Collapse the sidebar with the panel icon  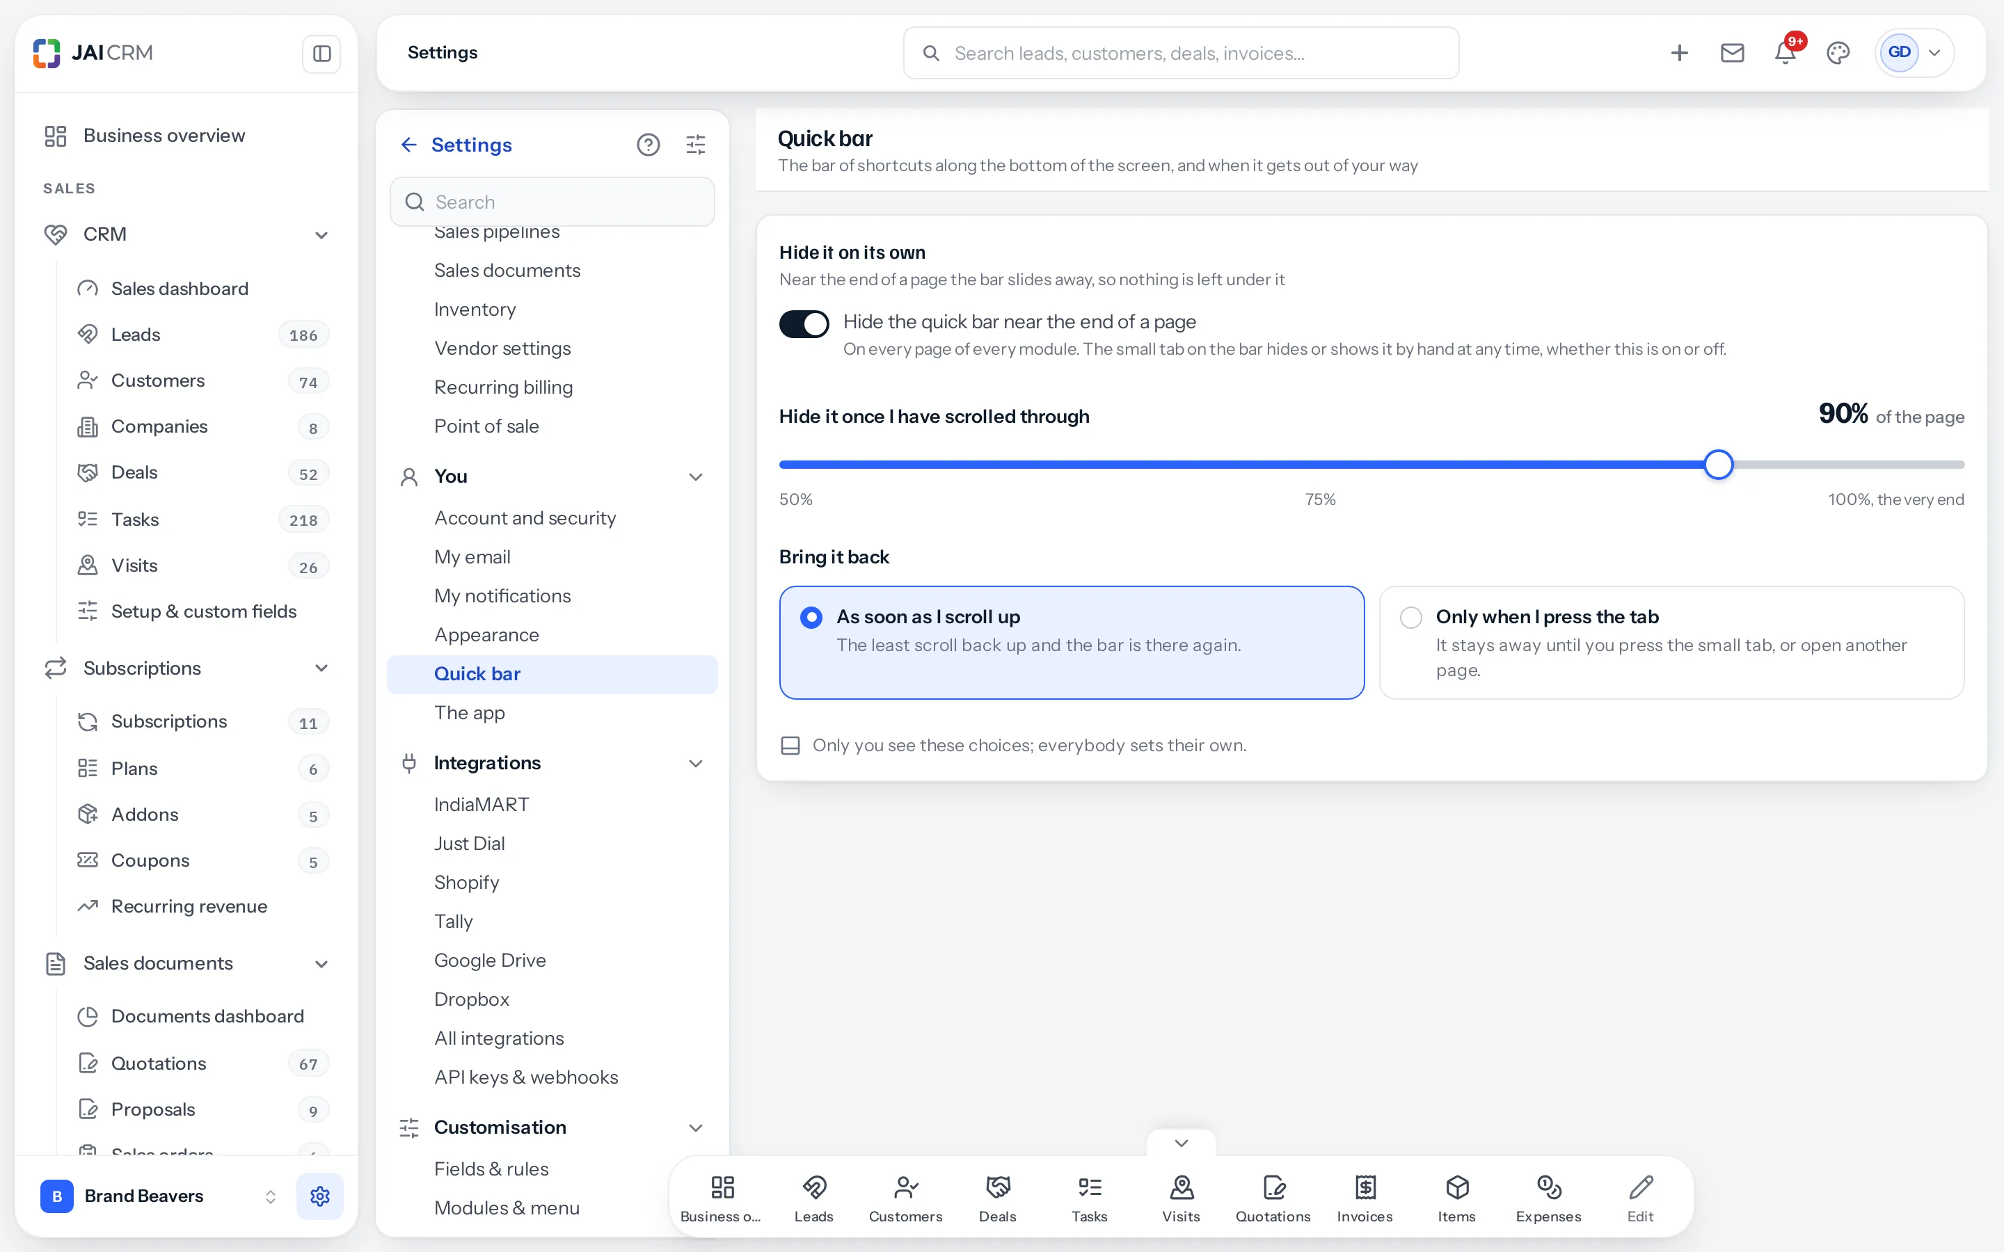tap(321, 54)
